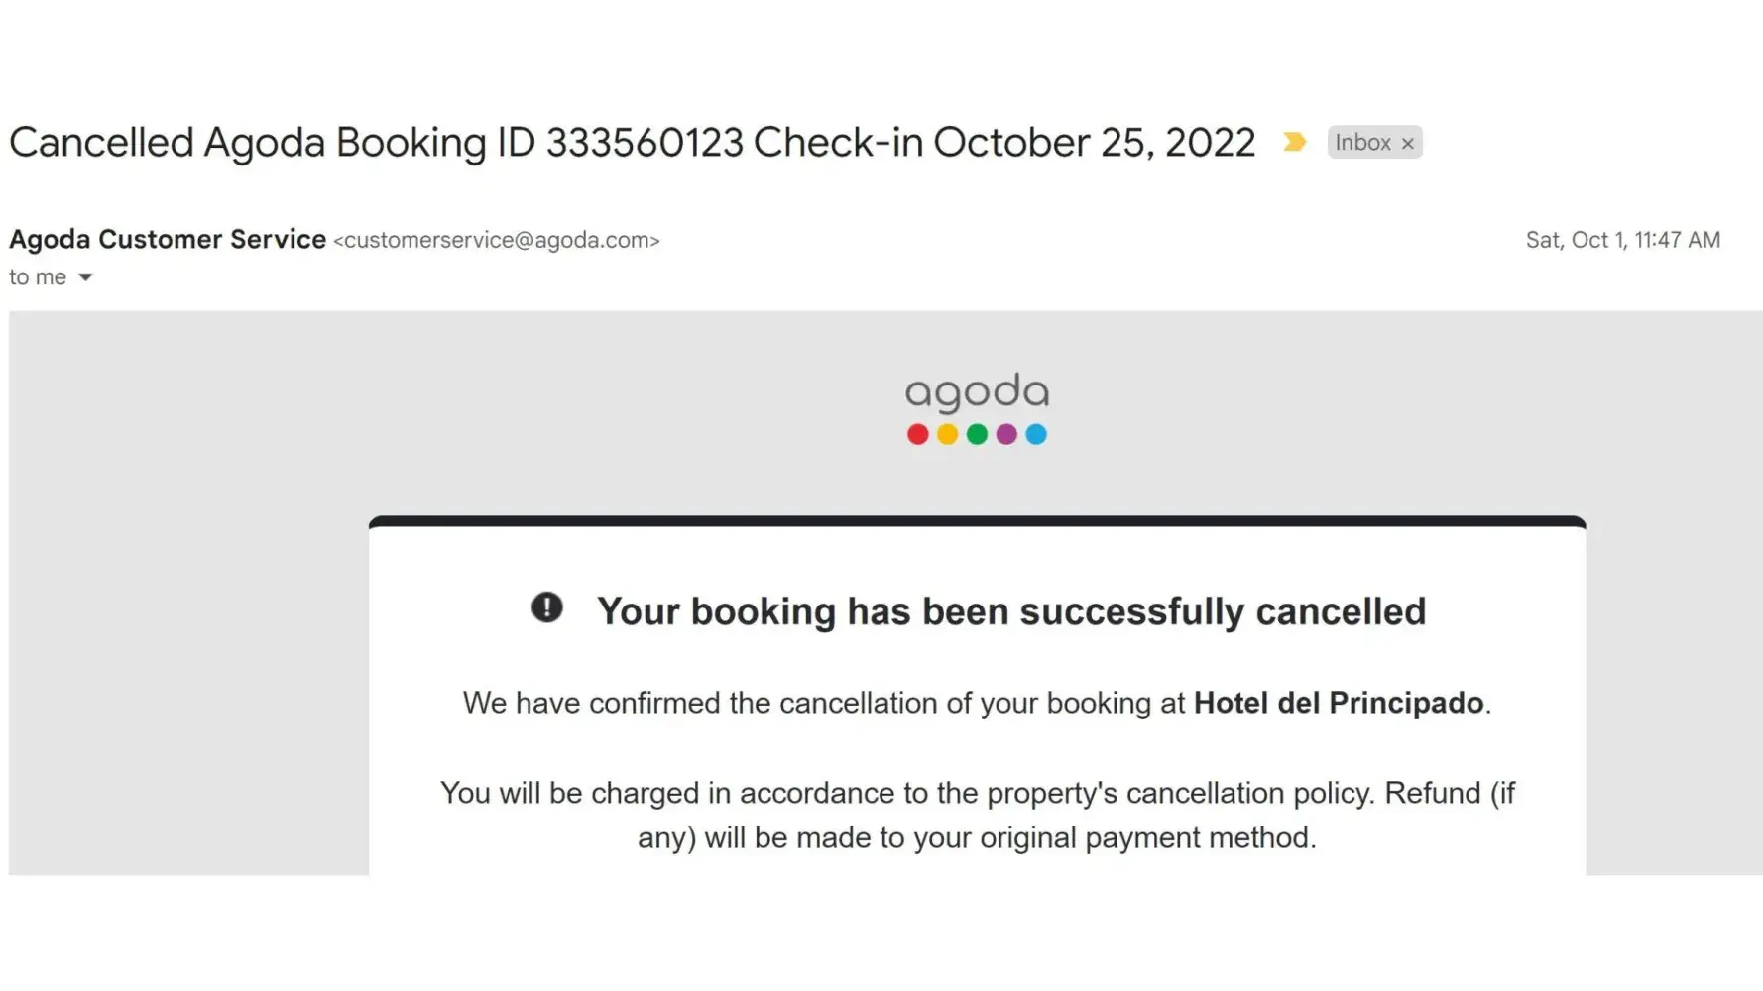
Task: Click the agoda logo wordmark
Action: coord(977,392)
